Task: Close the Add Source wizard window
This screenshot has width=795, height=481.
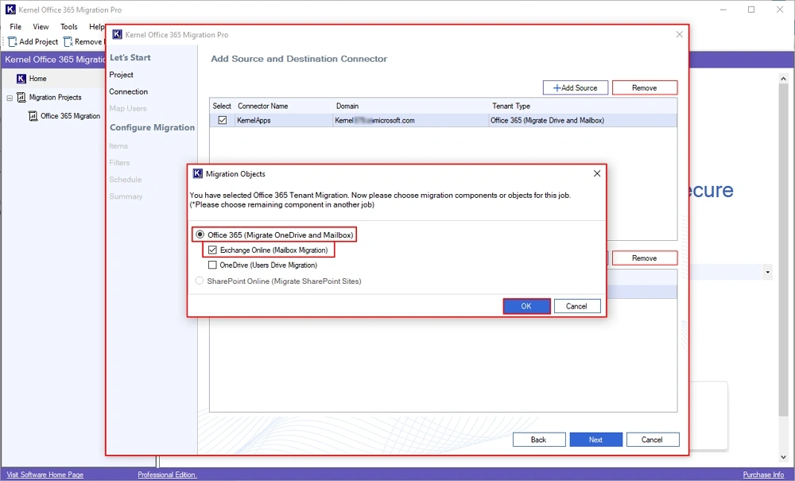Action: 679,35
